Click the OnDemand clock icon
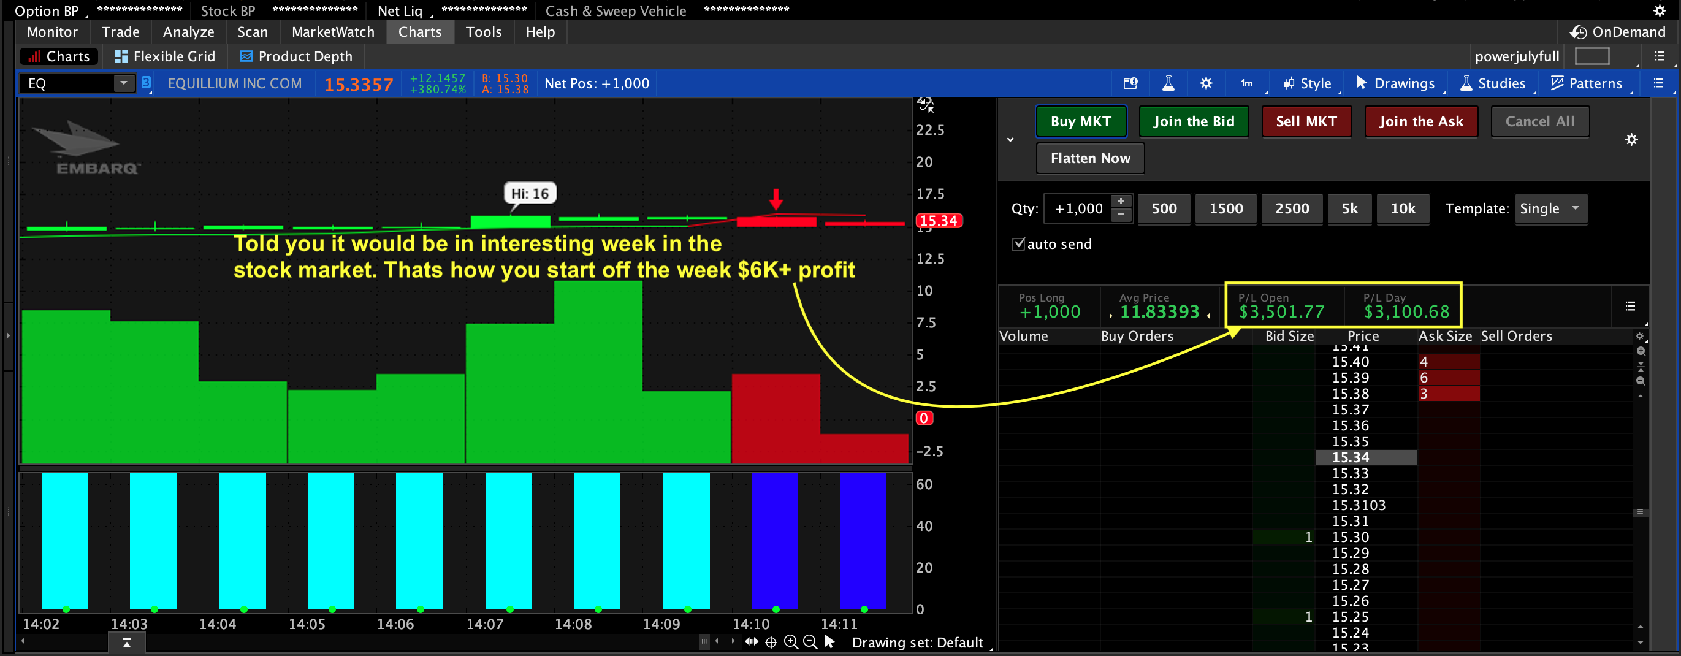Screen dimensions: 1681x656 point(1579,32)
